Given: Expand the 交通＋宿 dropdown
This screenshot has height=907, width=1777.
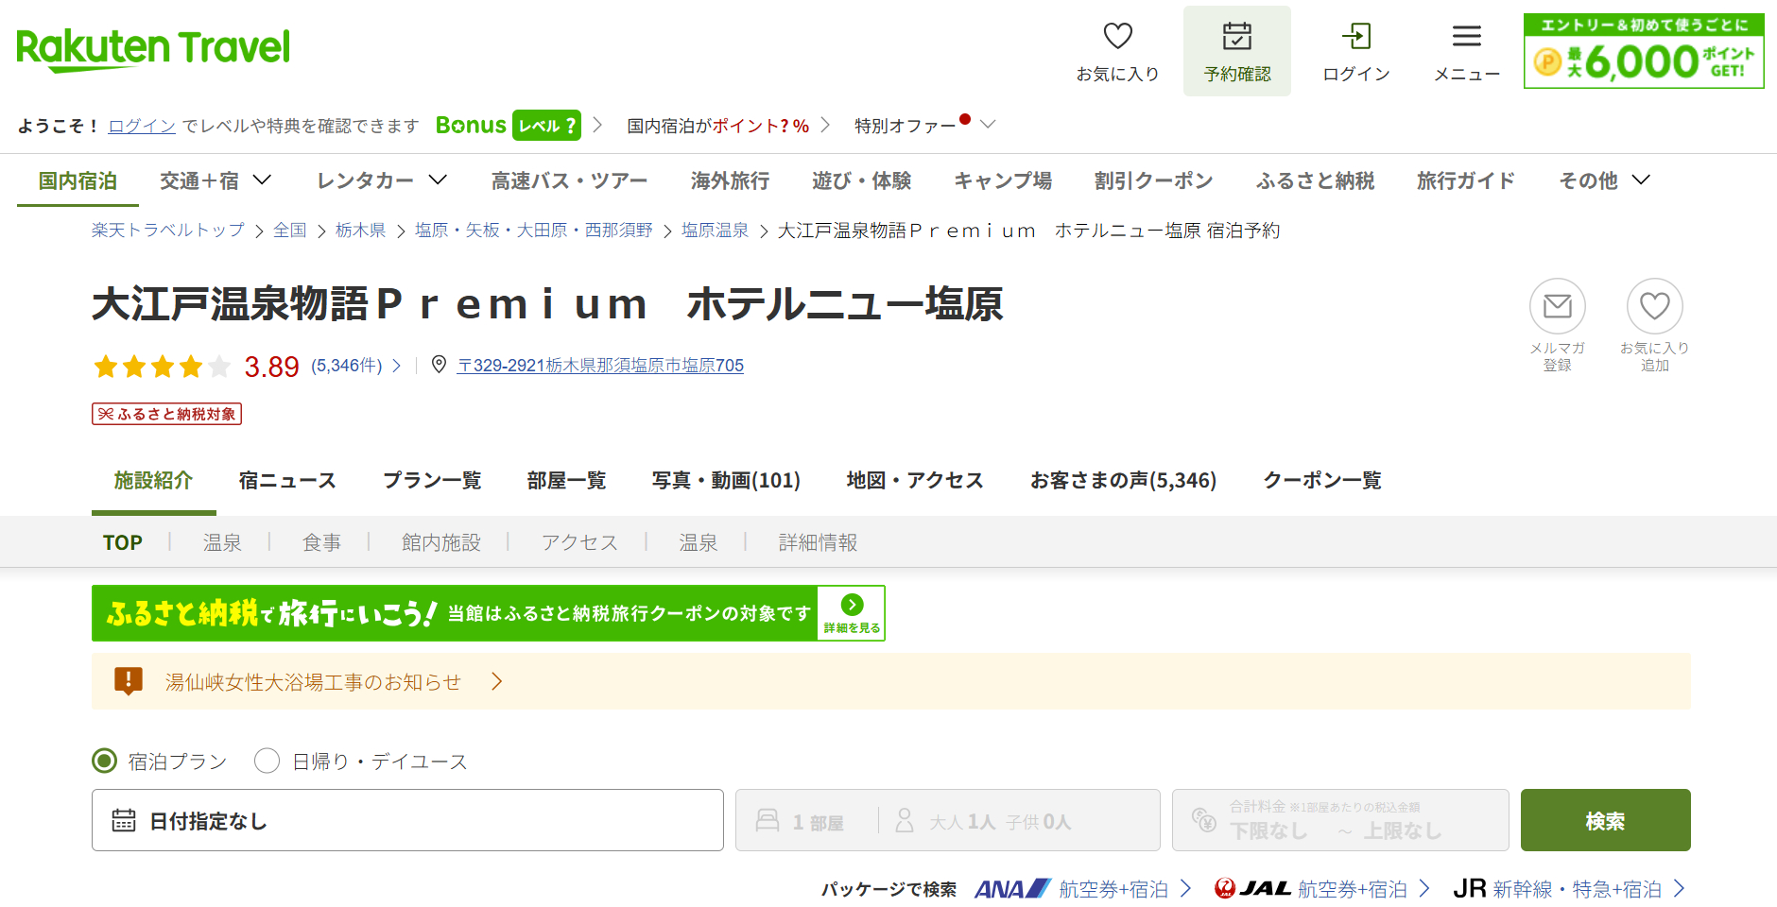Looking at the screenshot, I should click(216, 180).
